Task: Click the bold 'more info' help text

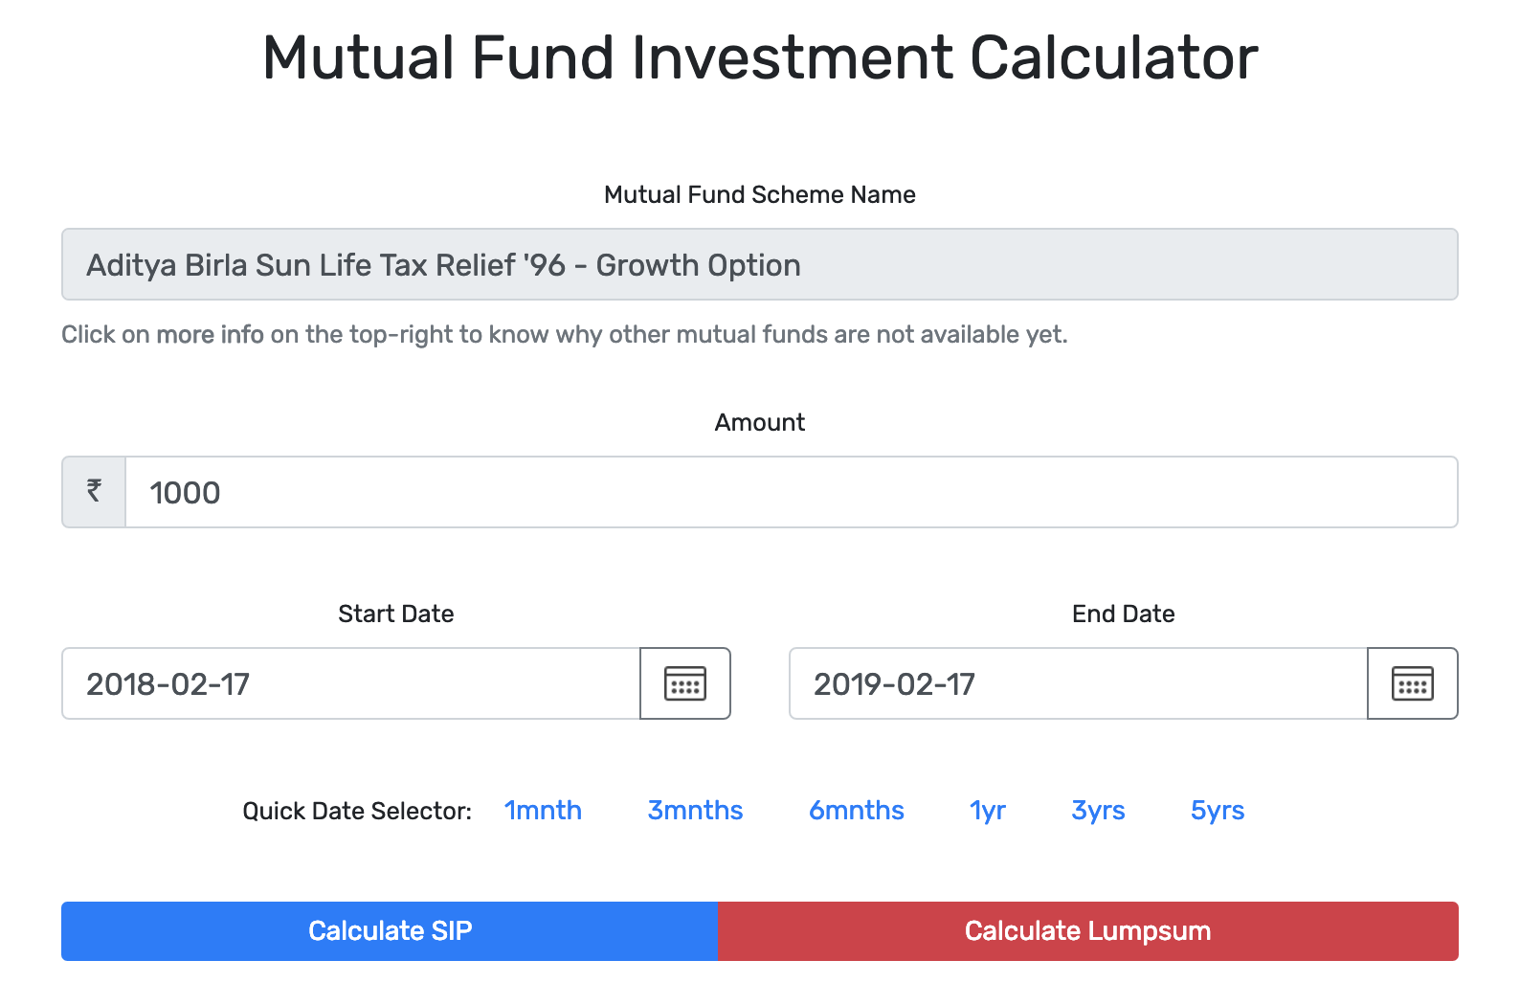Action: (210, 334)
